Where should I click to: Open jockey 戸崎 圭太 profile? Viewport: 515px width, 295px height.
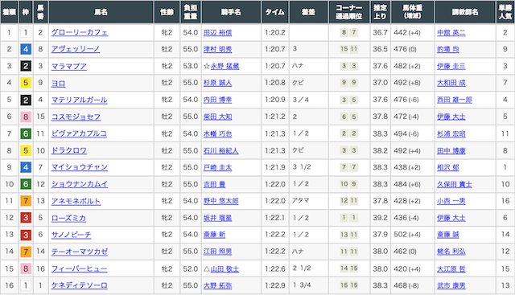pos(217,167)
